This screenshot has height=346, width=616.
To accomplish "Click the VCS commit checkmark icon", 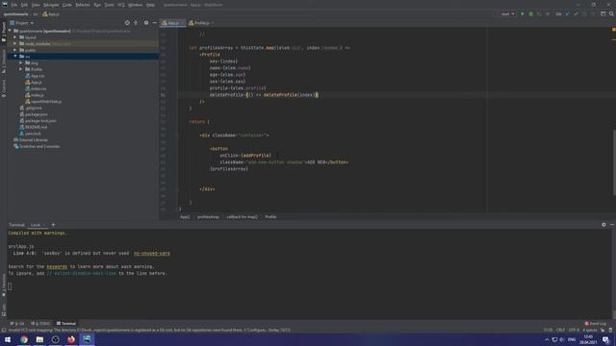I will (x=576, y=13).
